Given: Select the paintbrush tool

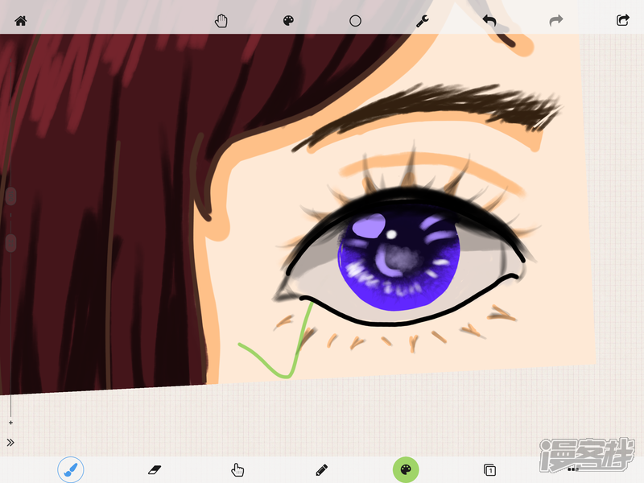Looking at the screenshot, I should coord(71,469).
